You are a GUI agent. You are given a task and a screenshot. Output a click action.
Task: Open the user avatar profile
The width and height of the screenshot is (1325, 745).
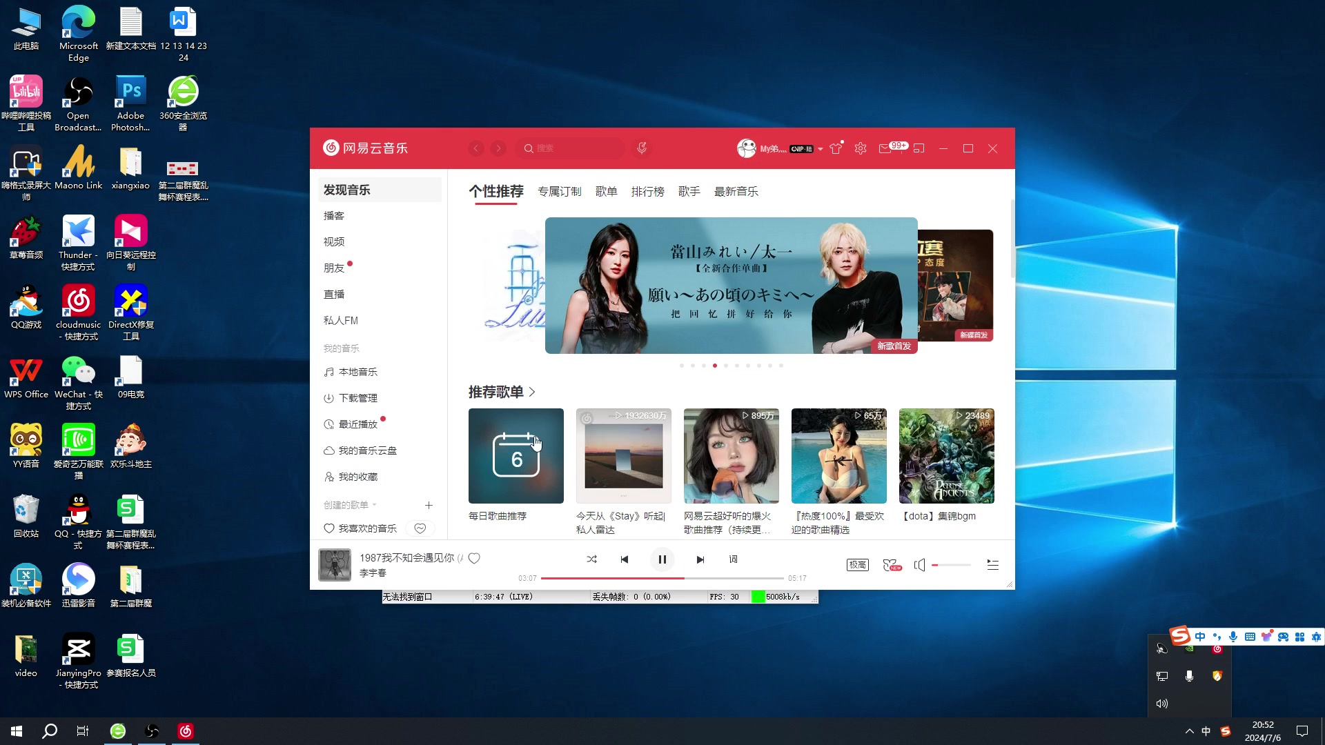click(746, 148)
